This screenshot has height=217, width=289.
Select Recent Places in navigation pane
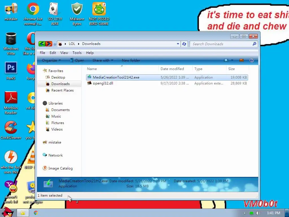coord(62,90)
